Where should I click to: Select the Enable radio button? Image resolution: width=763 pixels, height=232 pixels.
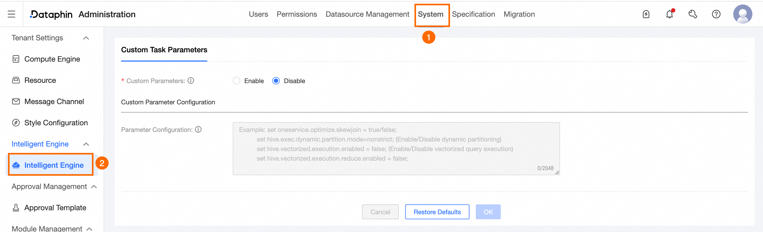coord(236,81)
